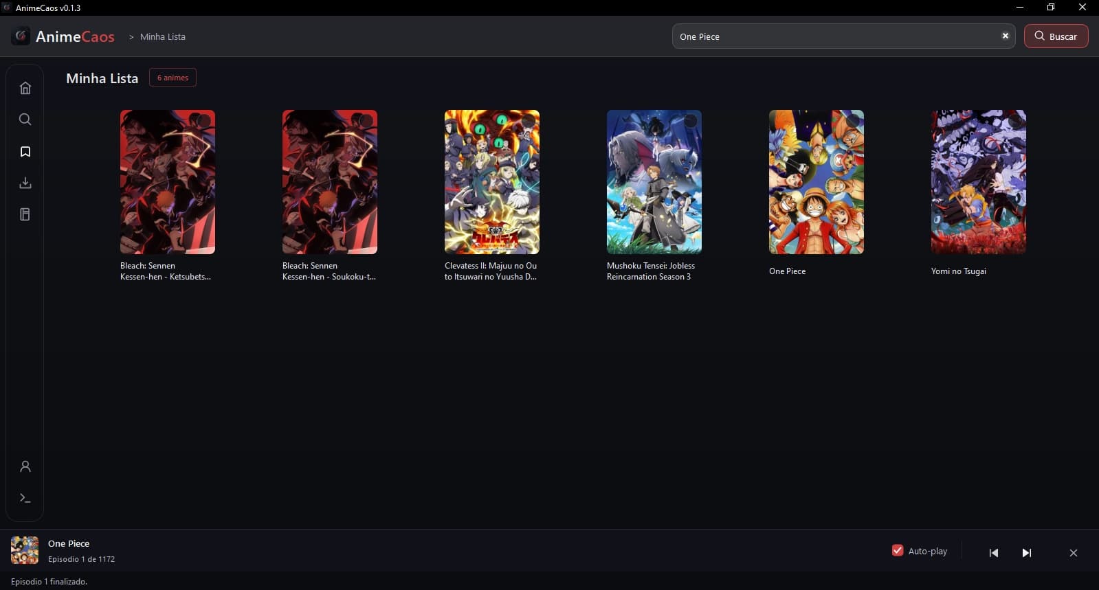Click circle button on Bleach Ketsubets... poster
The height and width of the screenshot is (590, 1099).
coord(203,121)
